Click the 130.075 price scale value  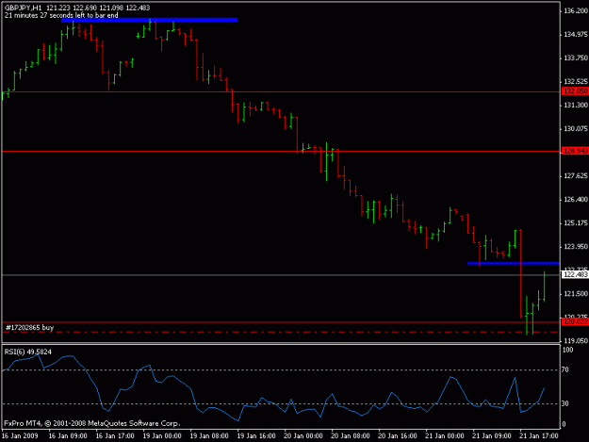pyautogui.click(x=576, y=129)
